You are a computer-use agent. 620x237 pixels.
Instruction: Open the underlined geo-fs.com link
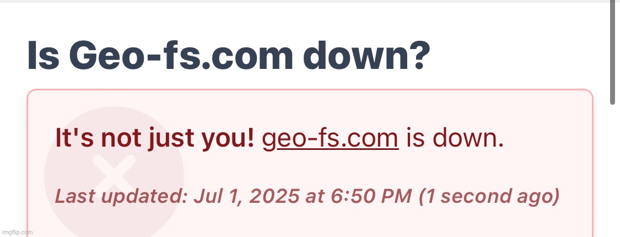pos(330,139)
